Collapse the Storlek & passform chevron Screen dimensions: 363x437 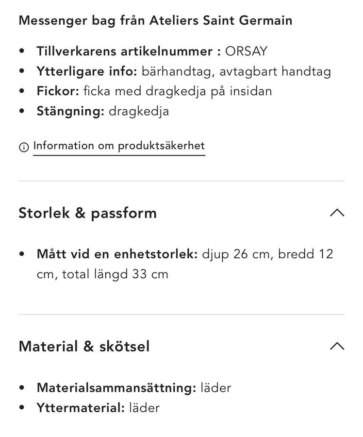coord(336,213)
